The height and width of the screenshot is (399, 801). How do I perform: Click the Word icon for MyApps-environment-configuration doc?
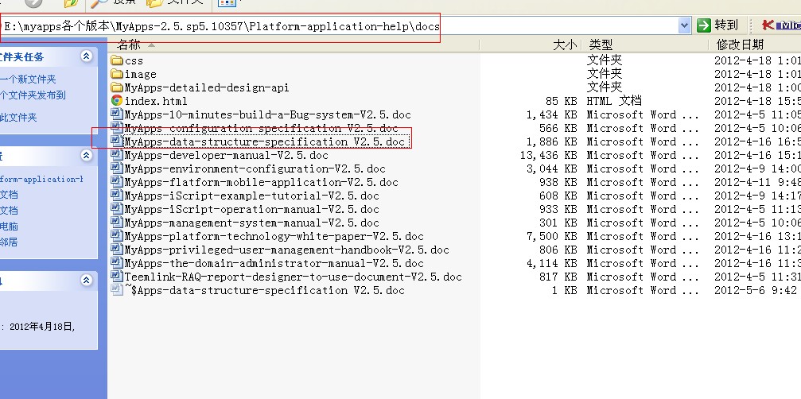[117, 169]
